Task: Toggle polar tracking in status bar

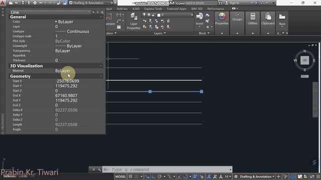Action: tap(159, 176)
